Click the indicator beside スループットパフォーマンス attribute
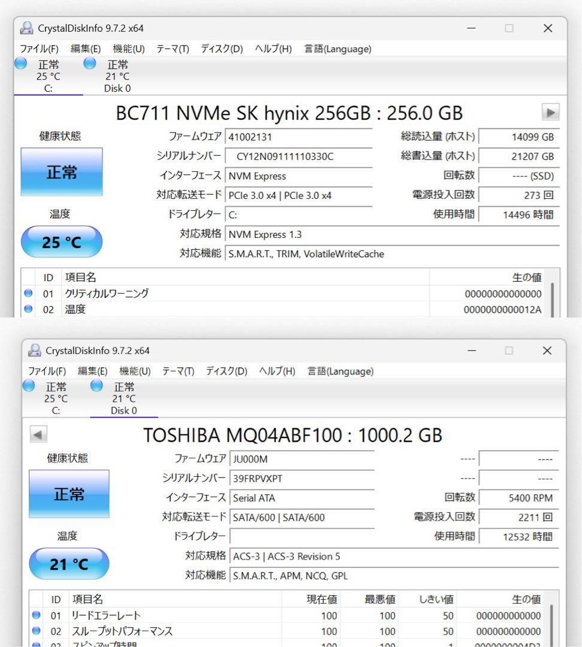This screenshot has width=582, height=647. coord(36,631)
